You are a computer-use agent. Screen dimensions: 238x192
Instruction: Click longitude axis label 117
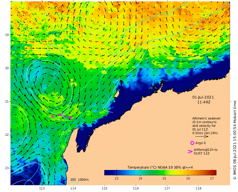click(167, 188)
